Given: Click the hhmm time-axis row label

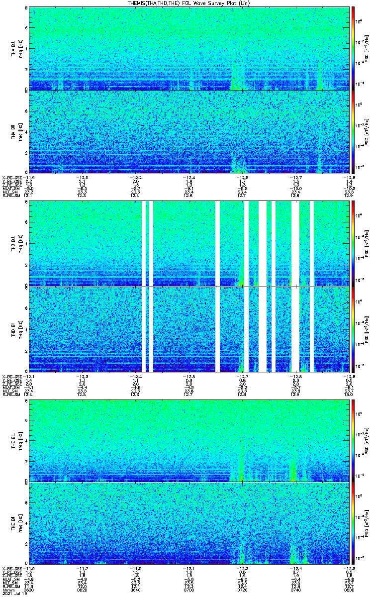Looking at the screenshot, I should point(7,590).
